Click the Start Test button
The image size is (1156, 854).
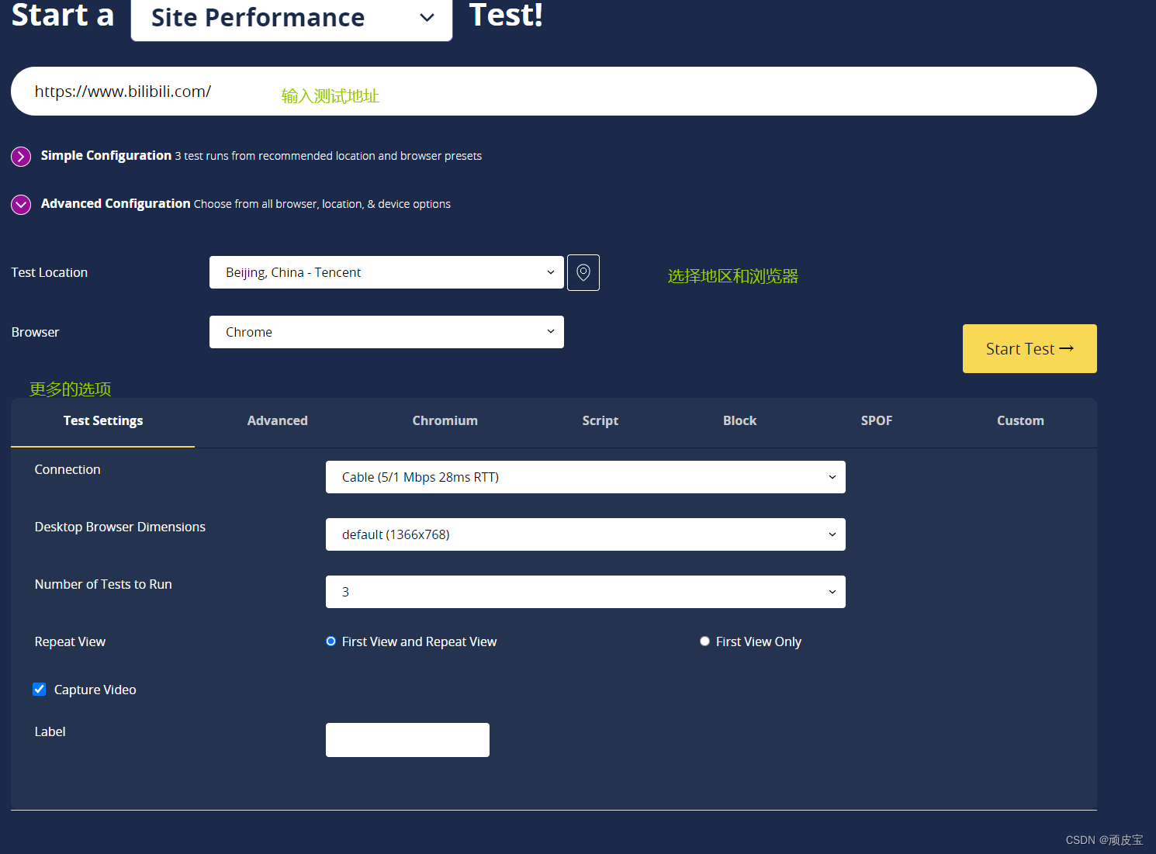coord(1030,349)
